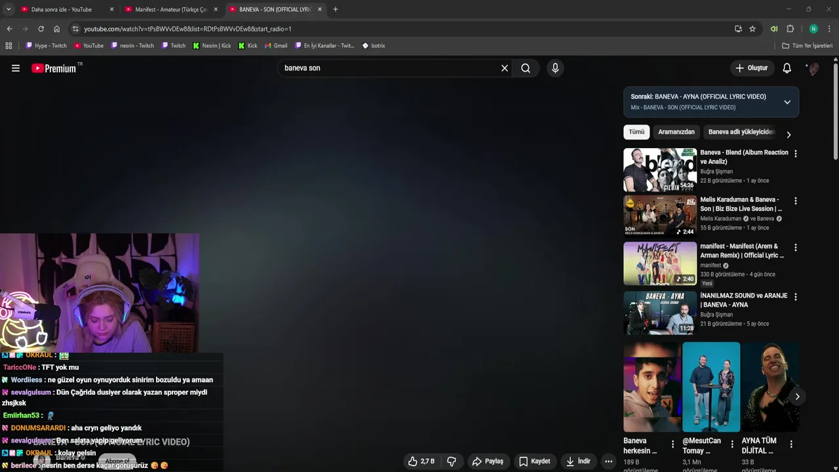839x472 pixels.
Task: Click the search magnifier button
Action: pyautogui.click(x=526, y=68)
